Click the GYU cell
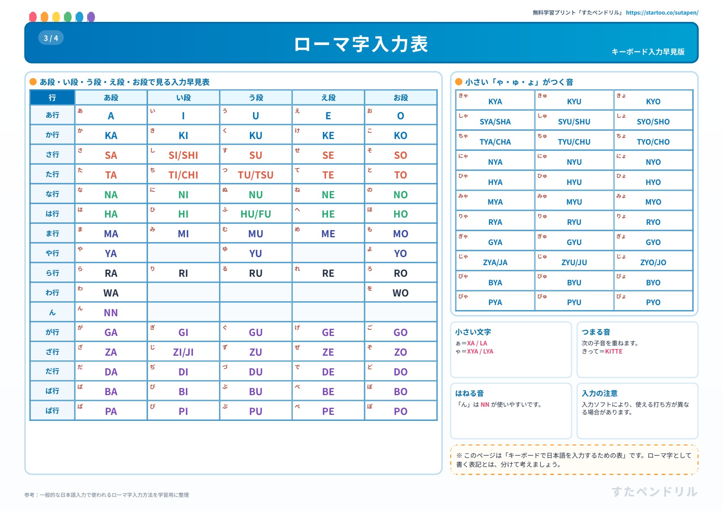Image resolution: width=723 pixels, height=511 pixels. tap(574, 241)
